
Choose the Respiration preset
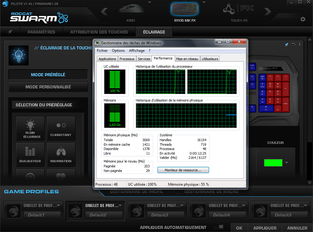coord(61,155)
